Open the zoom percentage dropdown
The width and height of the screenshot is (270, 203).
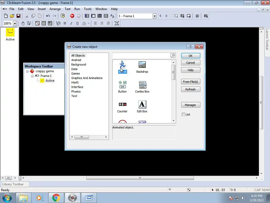(x=15, y=23)
